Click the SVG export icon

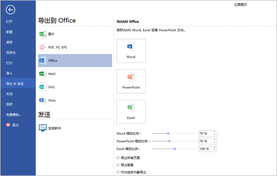point(42,87)
